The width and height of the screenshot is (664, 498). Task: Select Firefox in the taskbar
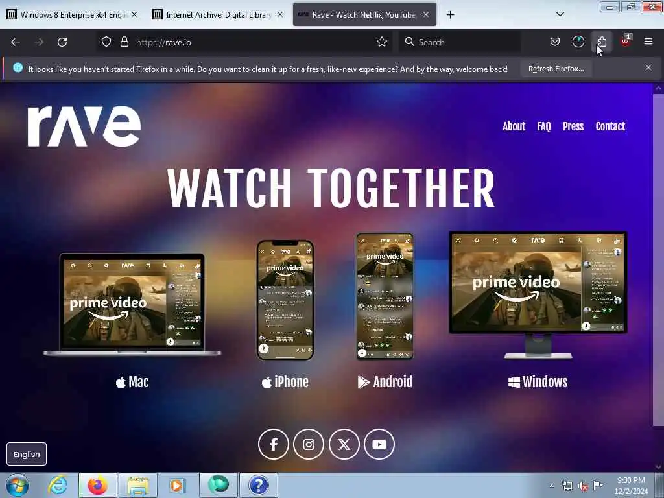98,485
